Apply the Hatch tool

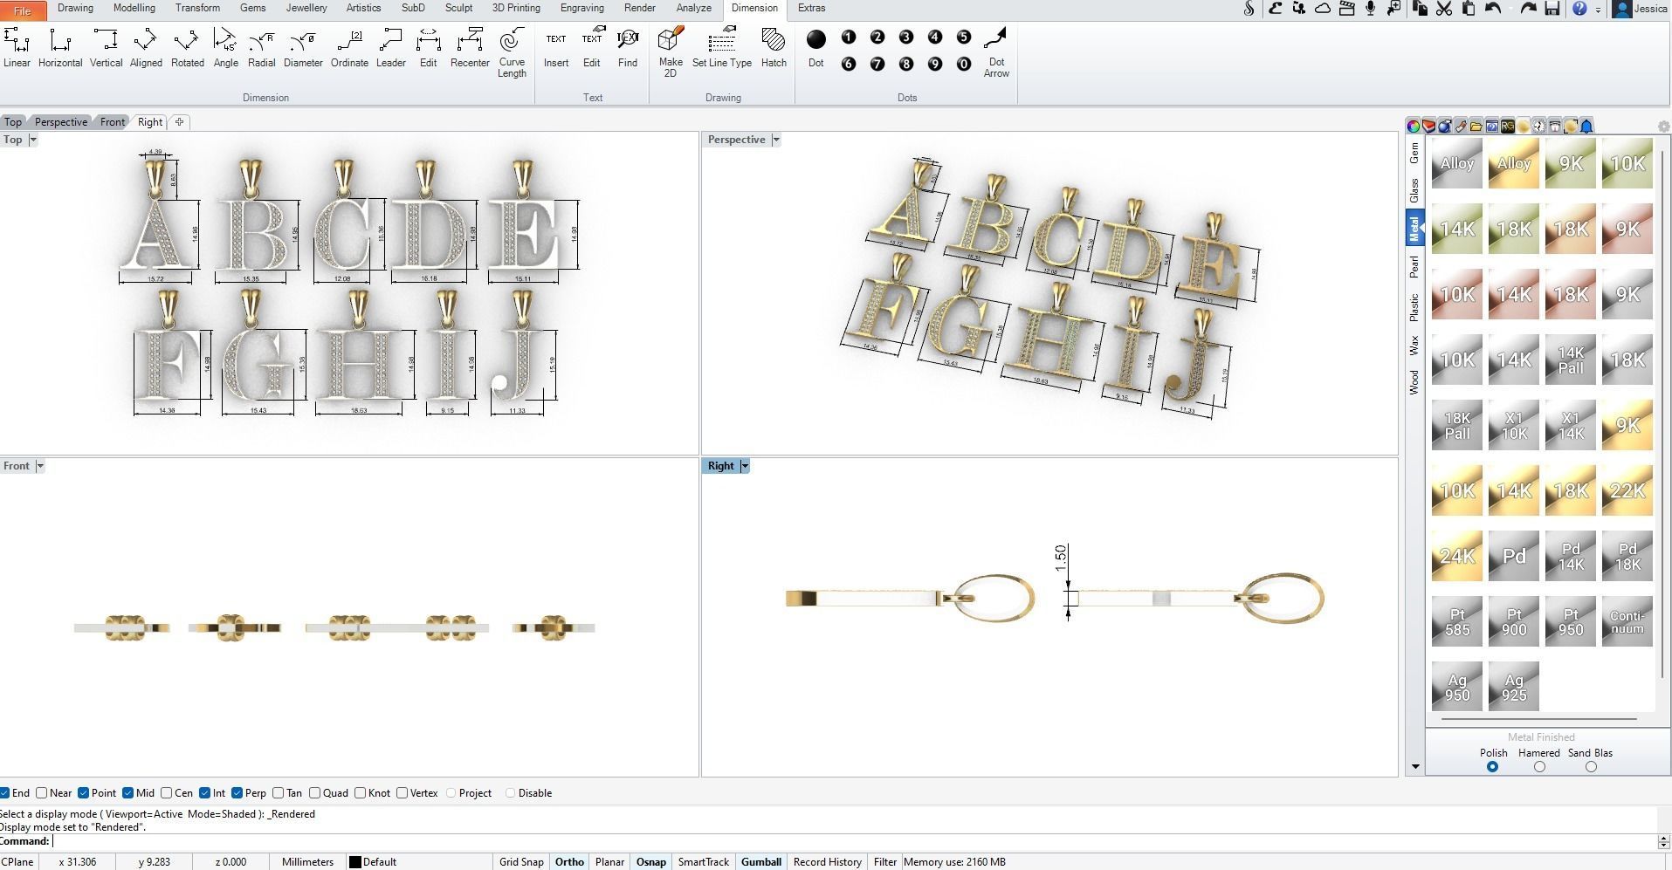coord(774,48)
